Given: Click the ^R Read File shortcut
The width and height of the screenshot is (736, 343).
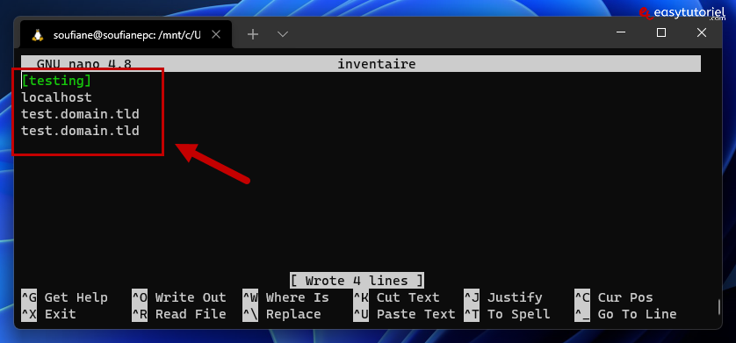Looking at the screenshot, I should click(179, 314).
